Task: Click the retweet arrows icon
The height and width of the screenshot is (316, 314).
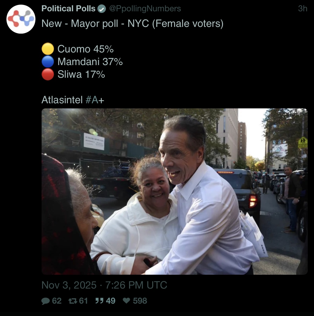Action: point(73,301)
